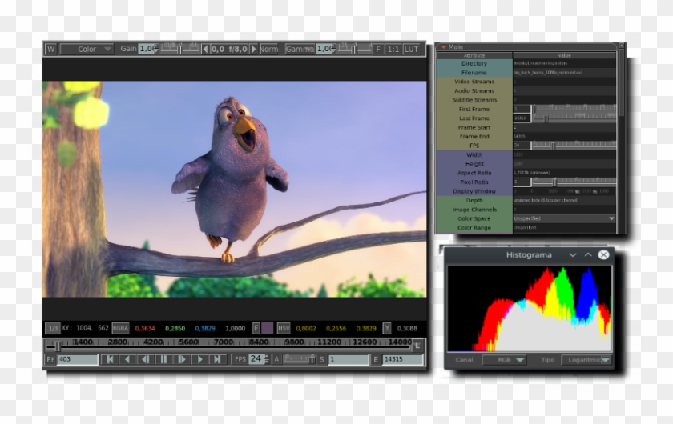The height and width of the screenshot is (424, 673).
Task: Open the Color Space dropdown
Action: coord(564,218)
